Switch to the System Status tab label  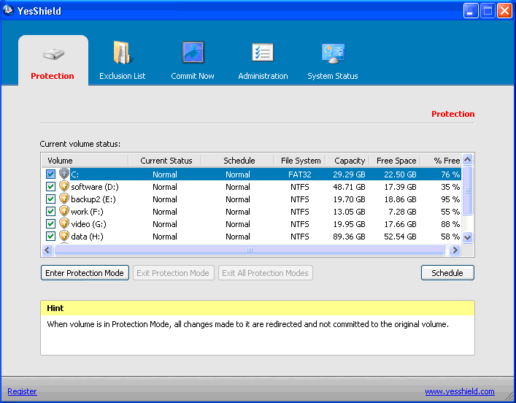tap(333, 76)
